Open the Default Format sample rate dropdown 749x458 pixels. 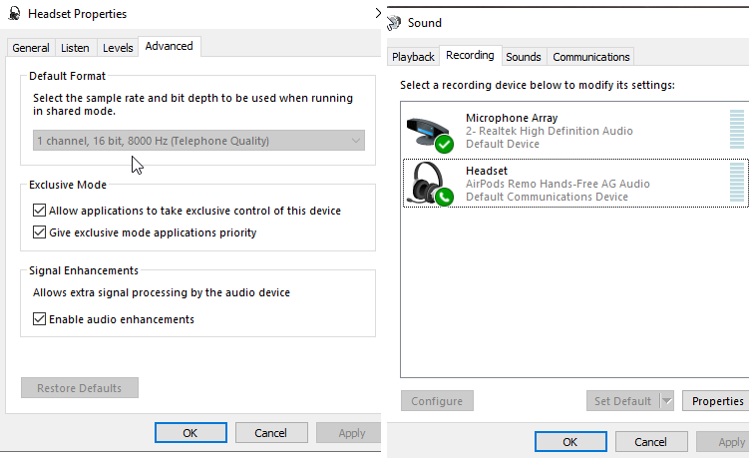[x=198, y=141]
